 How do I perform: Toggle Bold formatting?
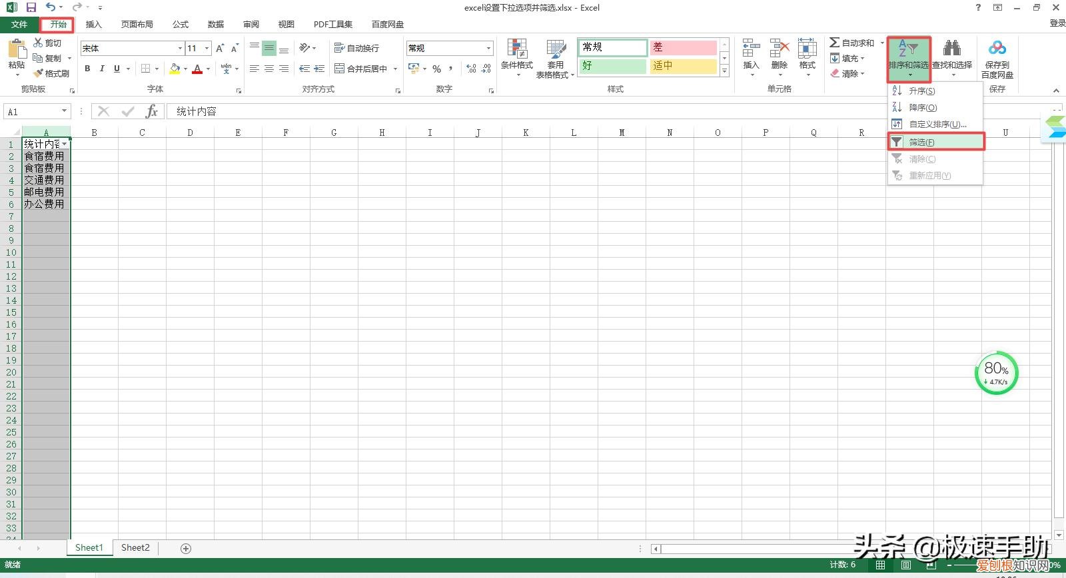point(87,69)
